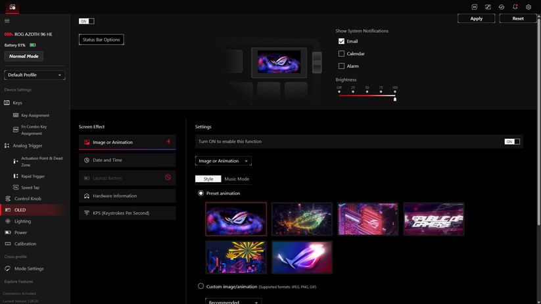Click the Lighting icon in sidebar
541x304 pixels.
coord(8,221)
